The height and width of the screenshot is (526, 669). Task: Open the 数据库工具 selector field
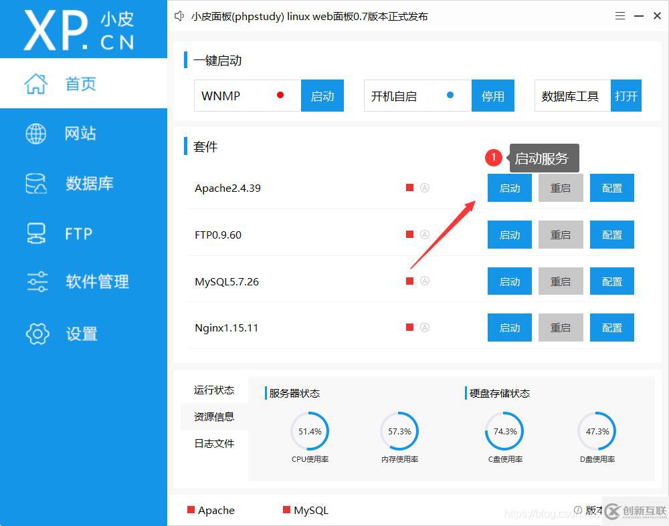coord(572,96)
